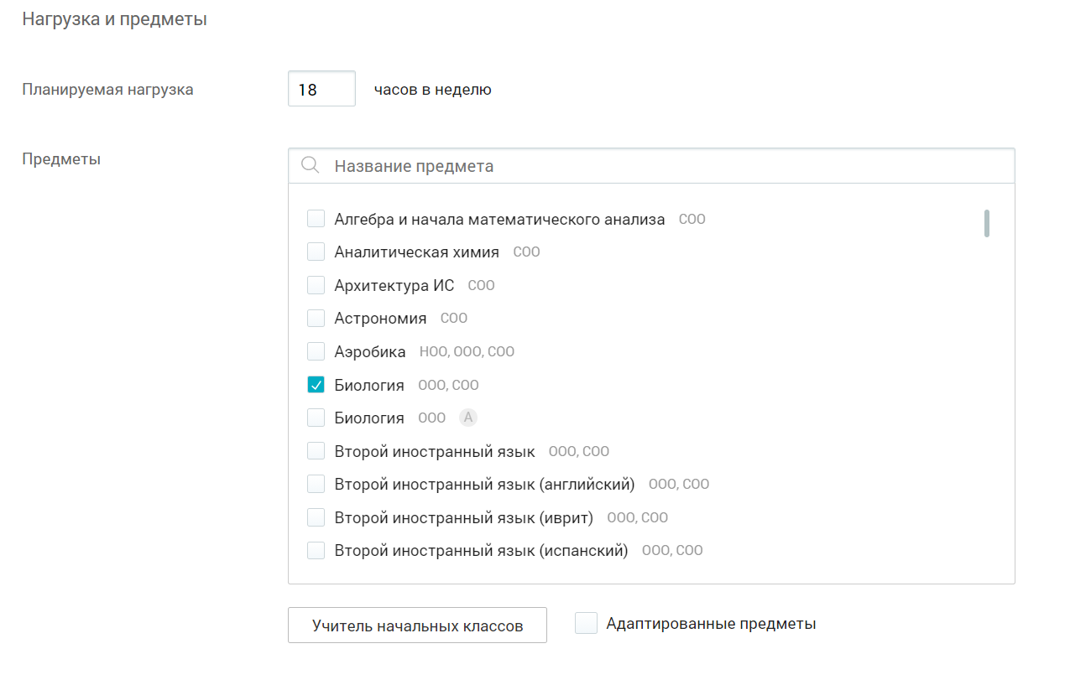Check the adapted Биология ООО checkbox

(316, 418)
